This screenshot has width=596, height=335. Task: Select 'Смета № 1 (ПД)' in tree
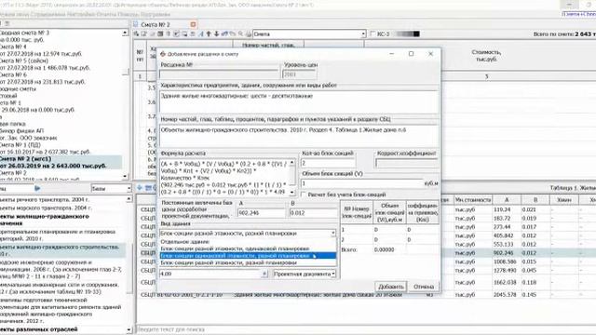(x=20, y=145)
